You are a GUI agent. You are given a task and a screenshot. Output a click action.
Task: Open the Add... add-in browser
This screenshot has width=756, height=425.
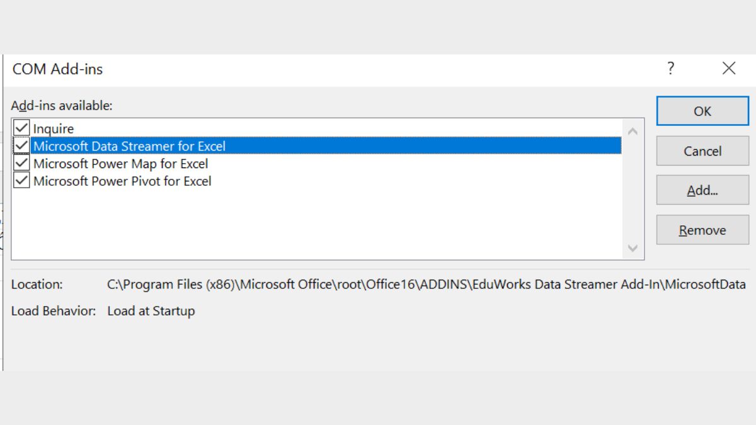(x=702, y=191)
